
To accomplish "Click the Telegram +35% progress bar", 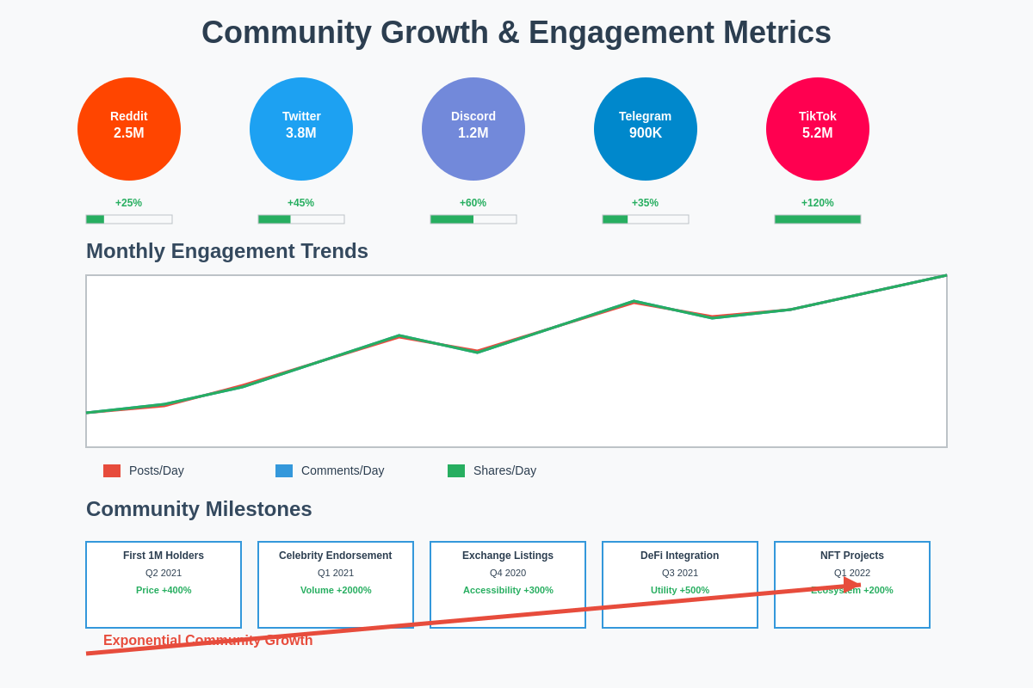I will point(646,219).
